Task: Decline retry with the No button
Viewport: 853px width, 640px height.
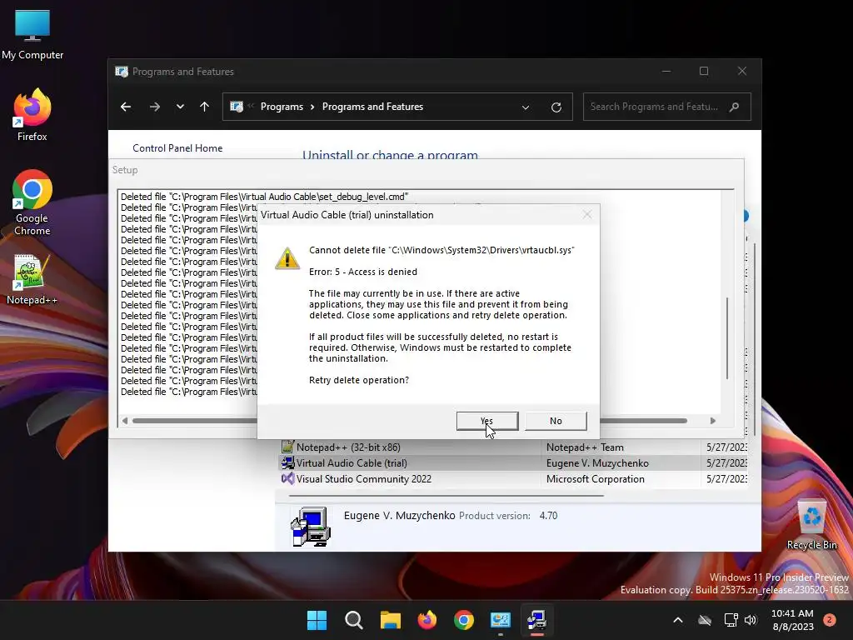Action: click(556, 421)
